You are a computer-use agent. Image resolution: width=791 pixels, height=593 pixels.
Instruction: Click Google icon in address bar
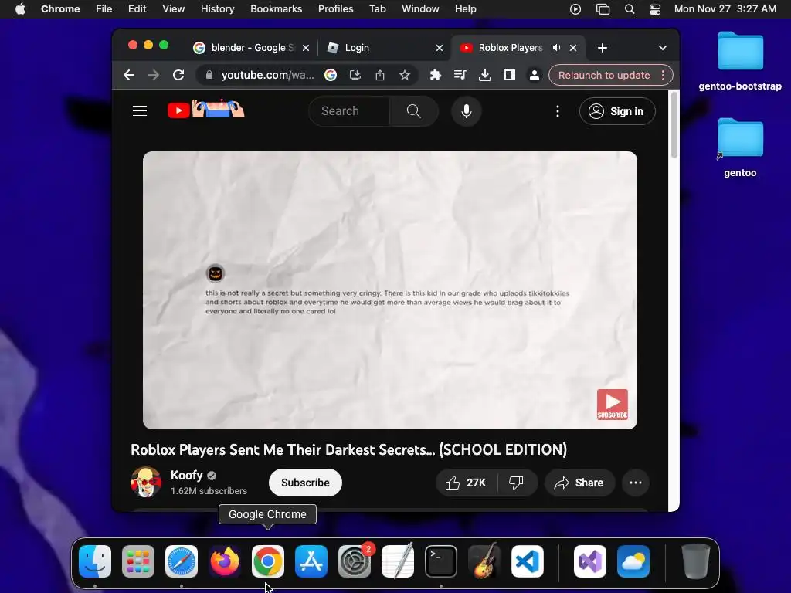tap(331, 75)
